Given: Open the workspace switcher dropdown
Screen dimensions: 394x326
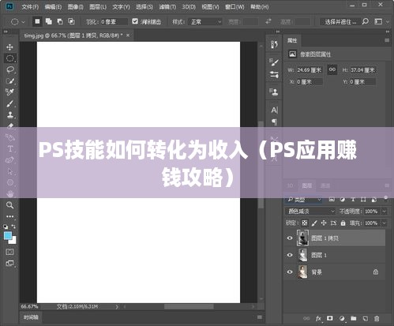Looking at the screenshot, I should pyautogui.click(x=381, y=21).
